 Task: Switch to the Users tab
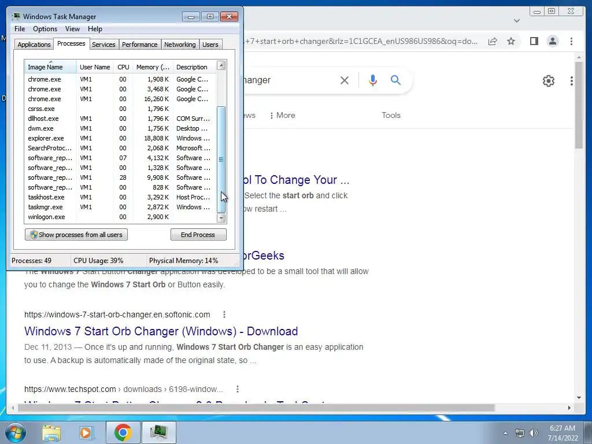[x=210, y=45]
